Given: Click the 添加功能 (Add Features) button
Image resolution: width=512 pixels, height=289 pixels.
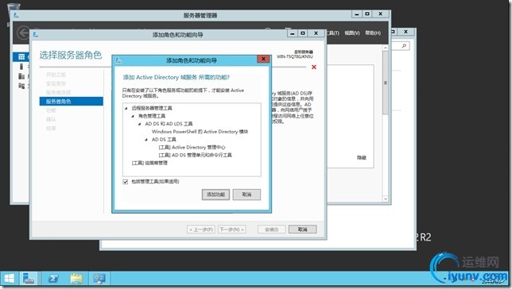Looking at the screenshot, I should click(x=215, y=195).
